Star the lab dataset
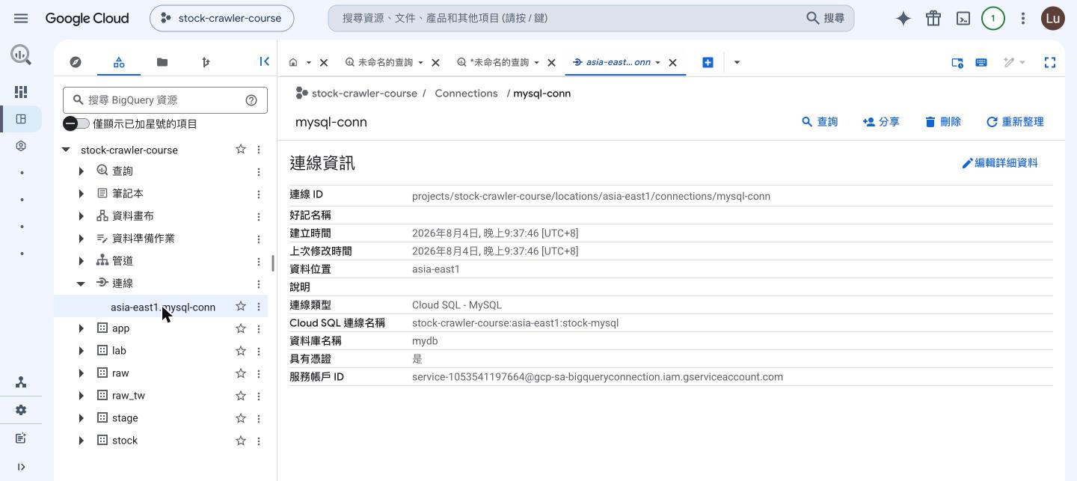Image resolution: width=1077 pixels, height=481 pixels. tap(241, 351)
